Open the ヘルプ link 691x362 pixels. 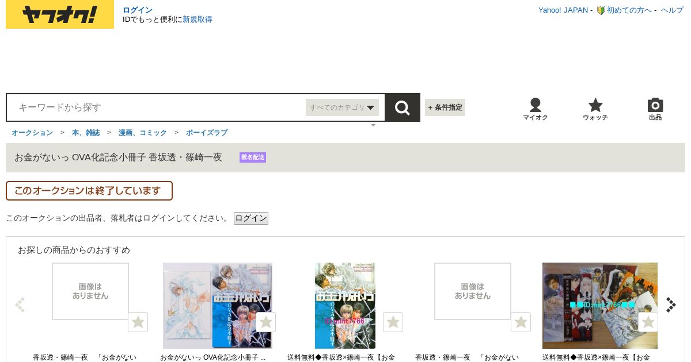coord(672,10)
